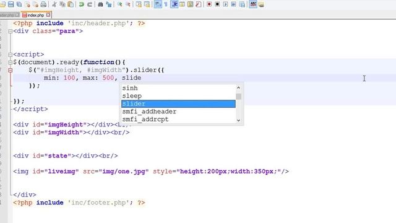The height and width of the screenshot is (223, 396).
Task: Toggle the ABC spell-check button
Action: click(253, 4)
